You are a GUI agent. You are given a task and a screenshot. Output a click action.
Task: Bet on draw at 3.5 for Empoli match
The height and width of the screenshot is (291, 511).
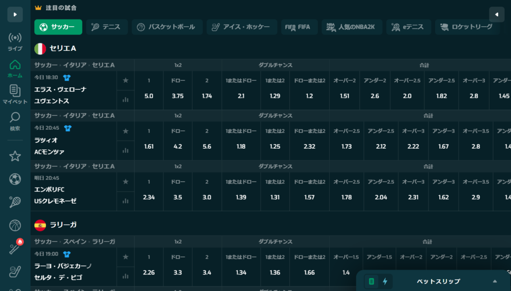click(x=178, y=191)
